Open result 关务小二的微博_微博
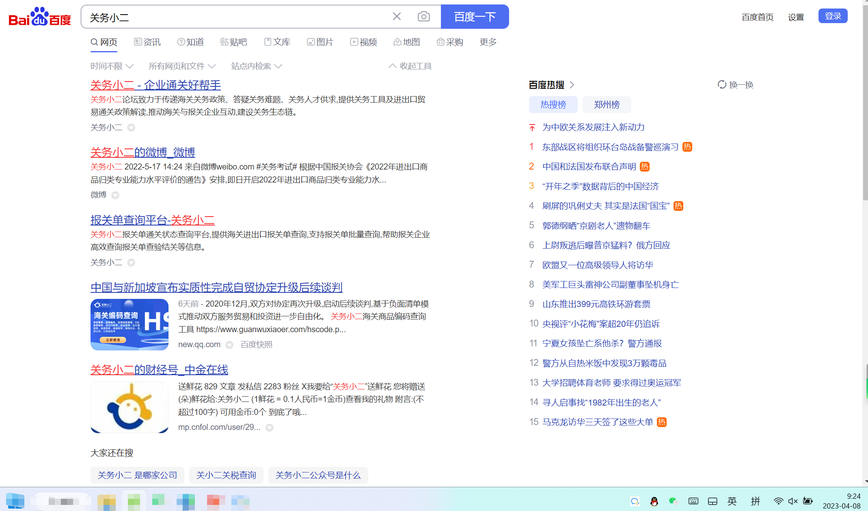 [143, 152]
